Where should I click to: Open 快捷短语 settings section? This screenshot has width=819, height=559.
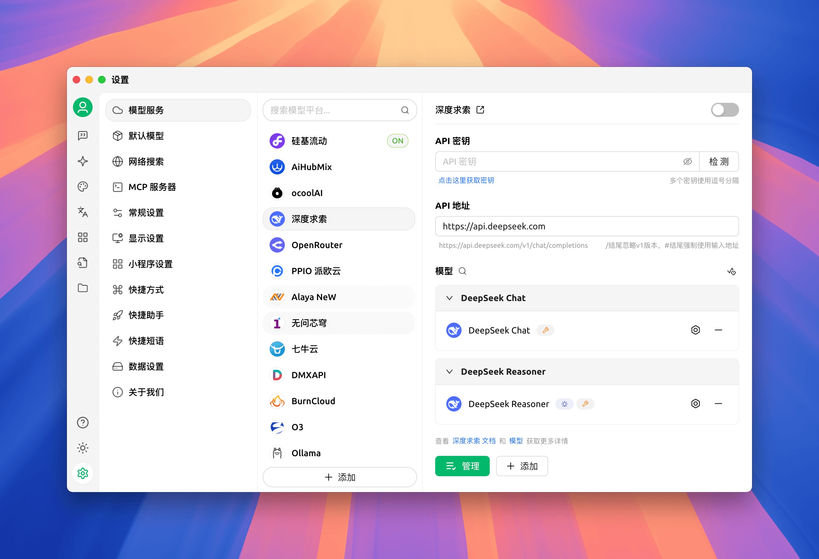pos(178,341)
